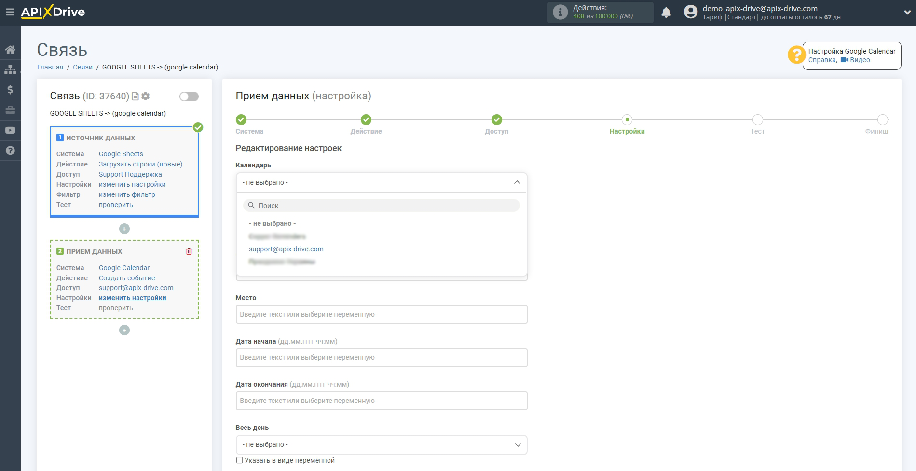
Task: Click the Дата начала input field
Action: pos(382,358)
